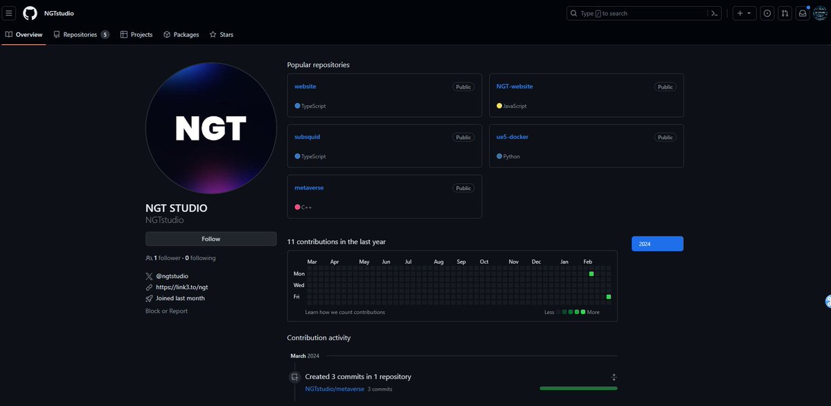The height and width of the screenshot is (406, 831).
Task: Click the March 2024 activity heading
Action: point(305,356)
